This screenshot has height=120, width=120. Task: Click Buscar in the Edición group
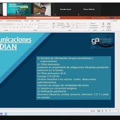tap(93, 23)
